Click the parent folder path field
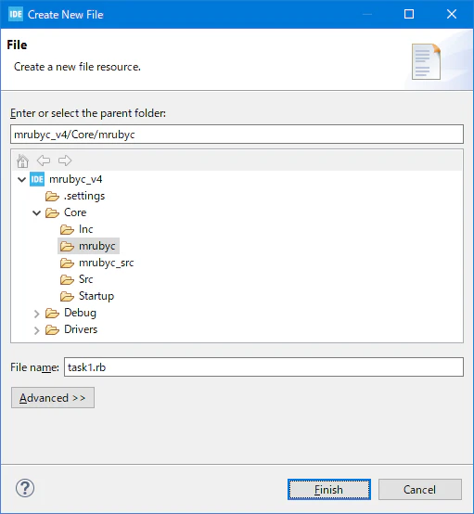Screen dimensions: 474x514 point(237,135)
